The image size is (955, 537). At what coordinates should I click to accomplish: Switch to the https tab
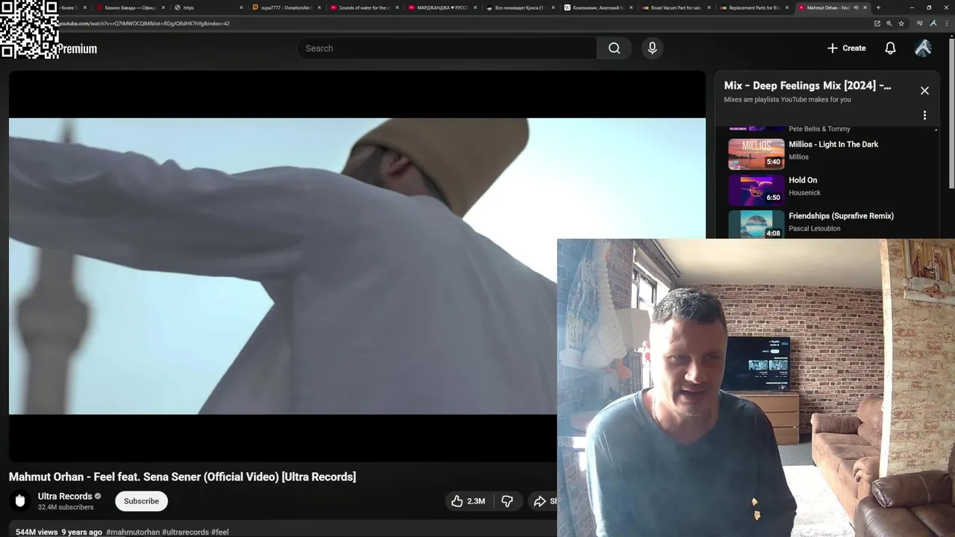click(x=207, y=7)
